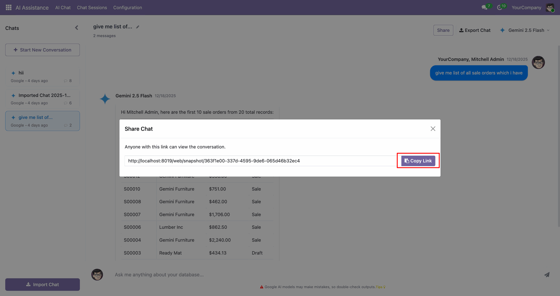Close the Share Chat dialog

(x=433, y=129)
